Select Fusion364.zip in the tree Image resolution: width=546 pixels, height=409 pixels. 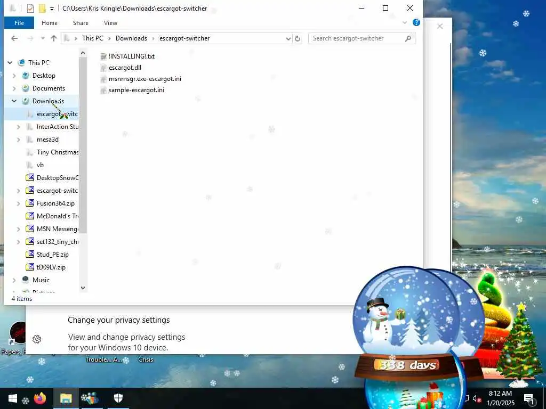point(55,203)
